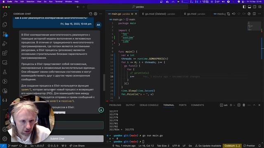Click the Codeium status bar item
The height and width of the screenshot is (148, 264).
coord(232,146)
